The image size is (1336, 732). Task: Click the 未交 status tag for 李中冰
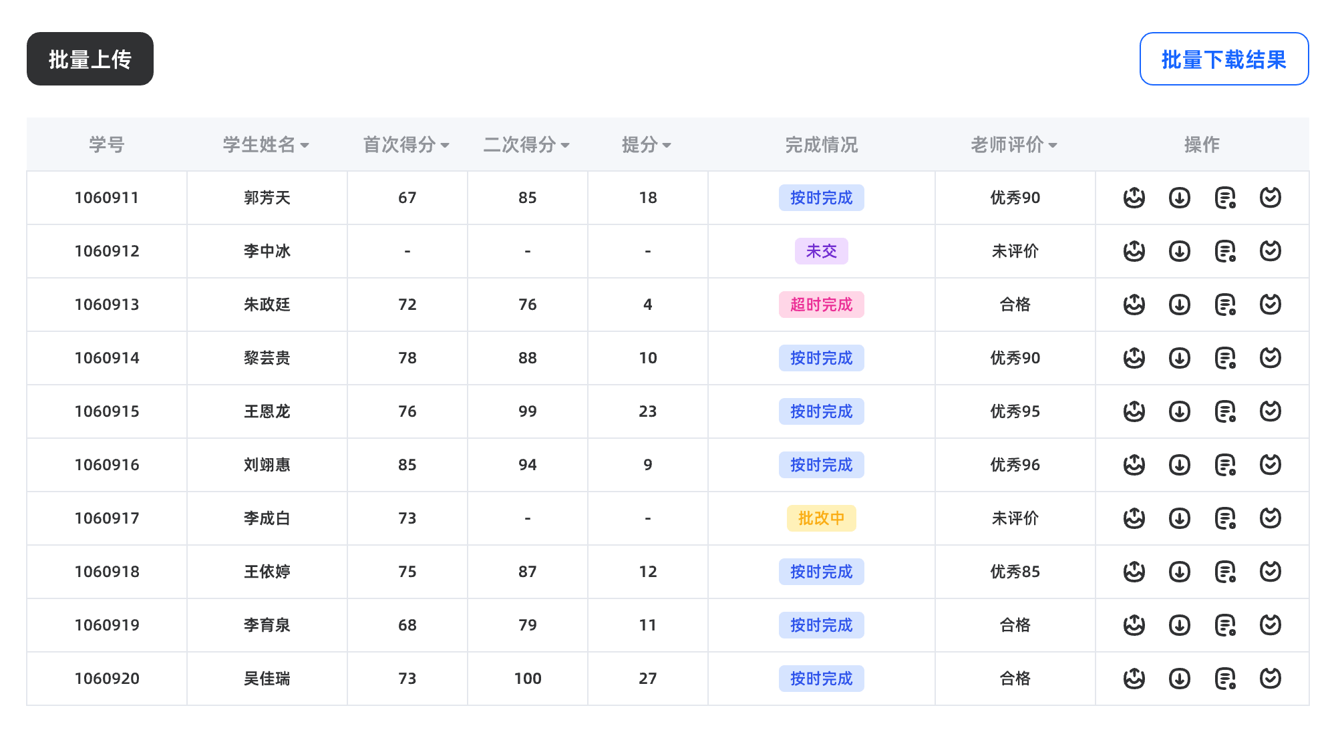click(x=822, y=251)
